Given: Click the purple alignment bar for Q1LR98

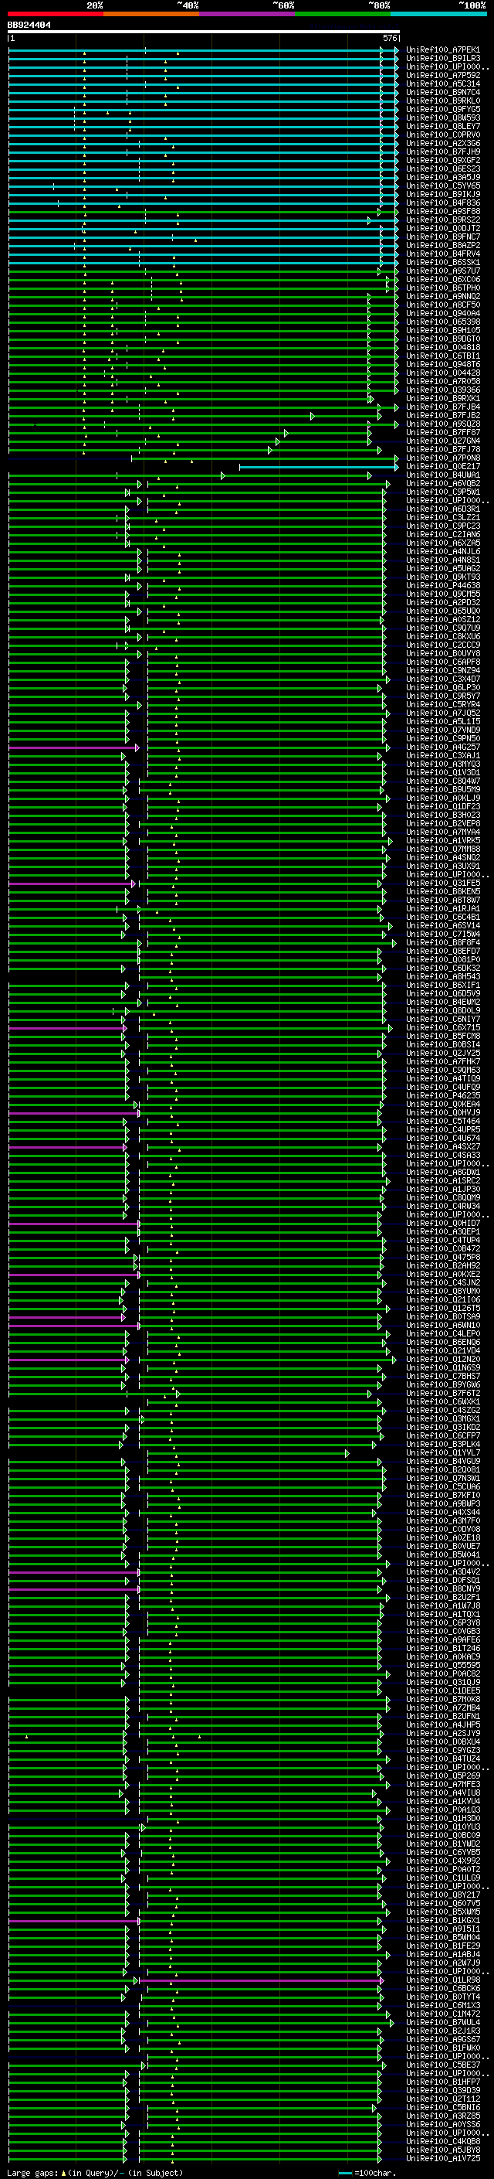Looking at the screenshot, I should (261, 1980).
